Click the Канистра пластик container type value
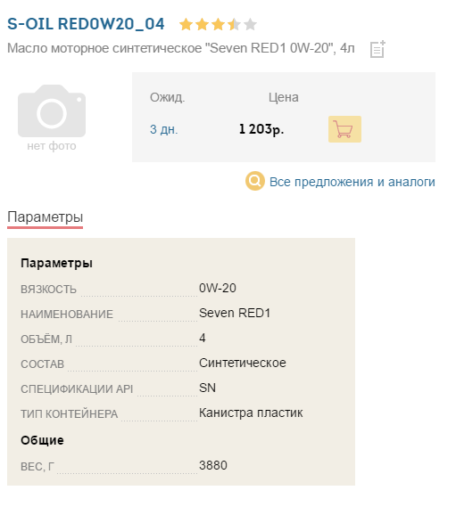 [x=251, y=413]
